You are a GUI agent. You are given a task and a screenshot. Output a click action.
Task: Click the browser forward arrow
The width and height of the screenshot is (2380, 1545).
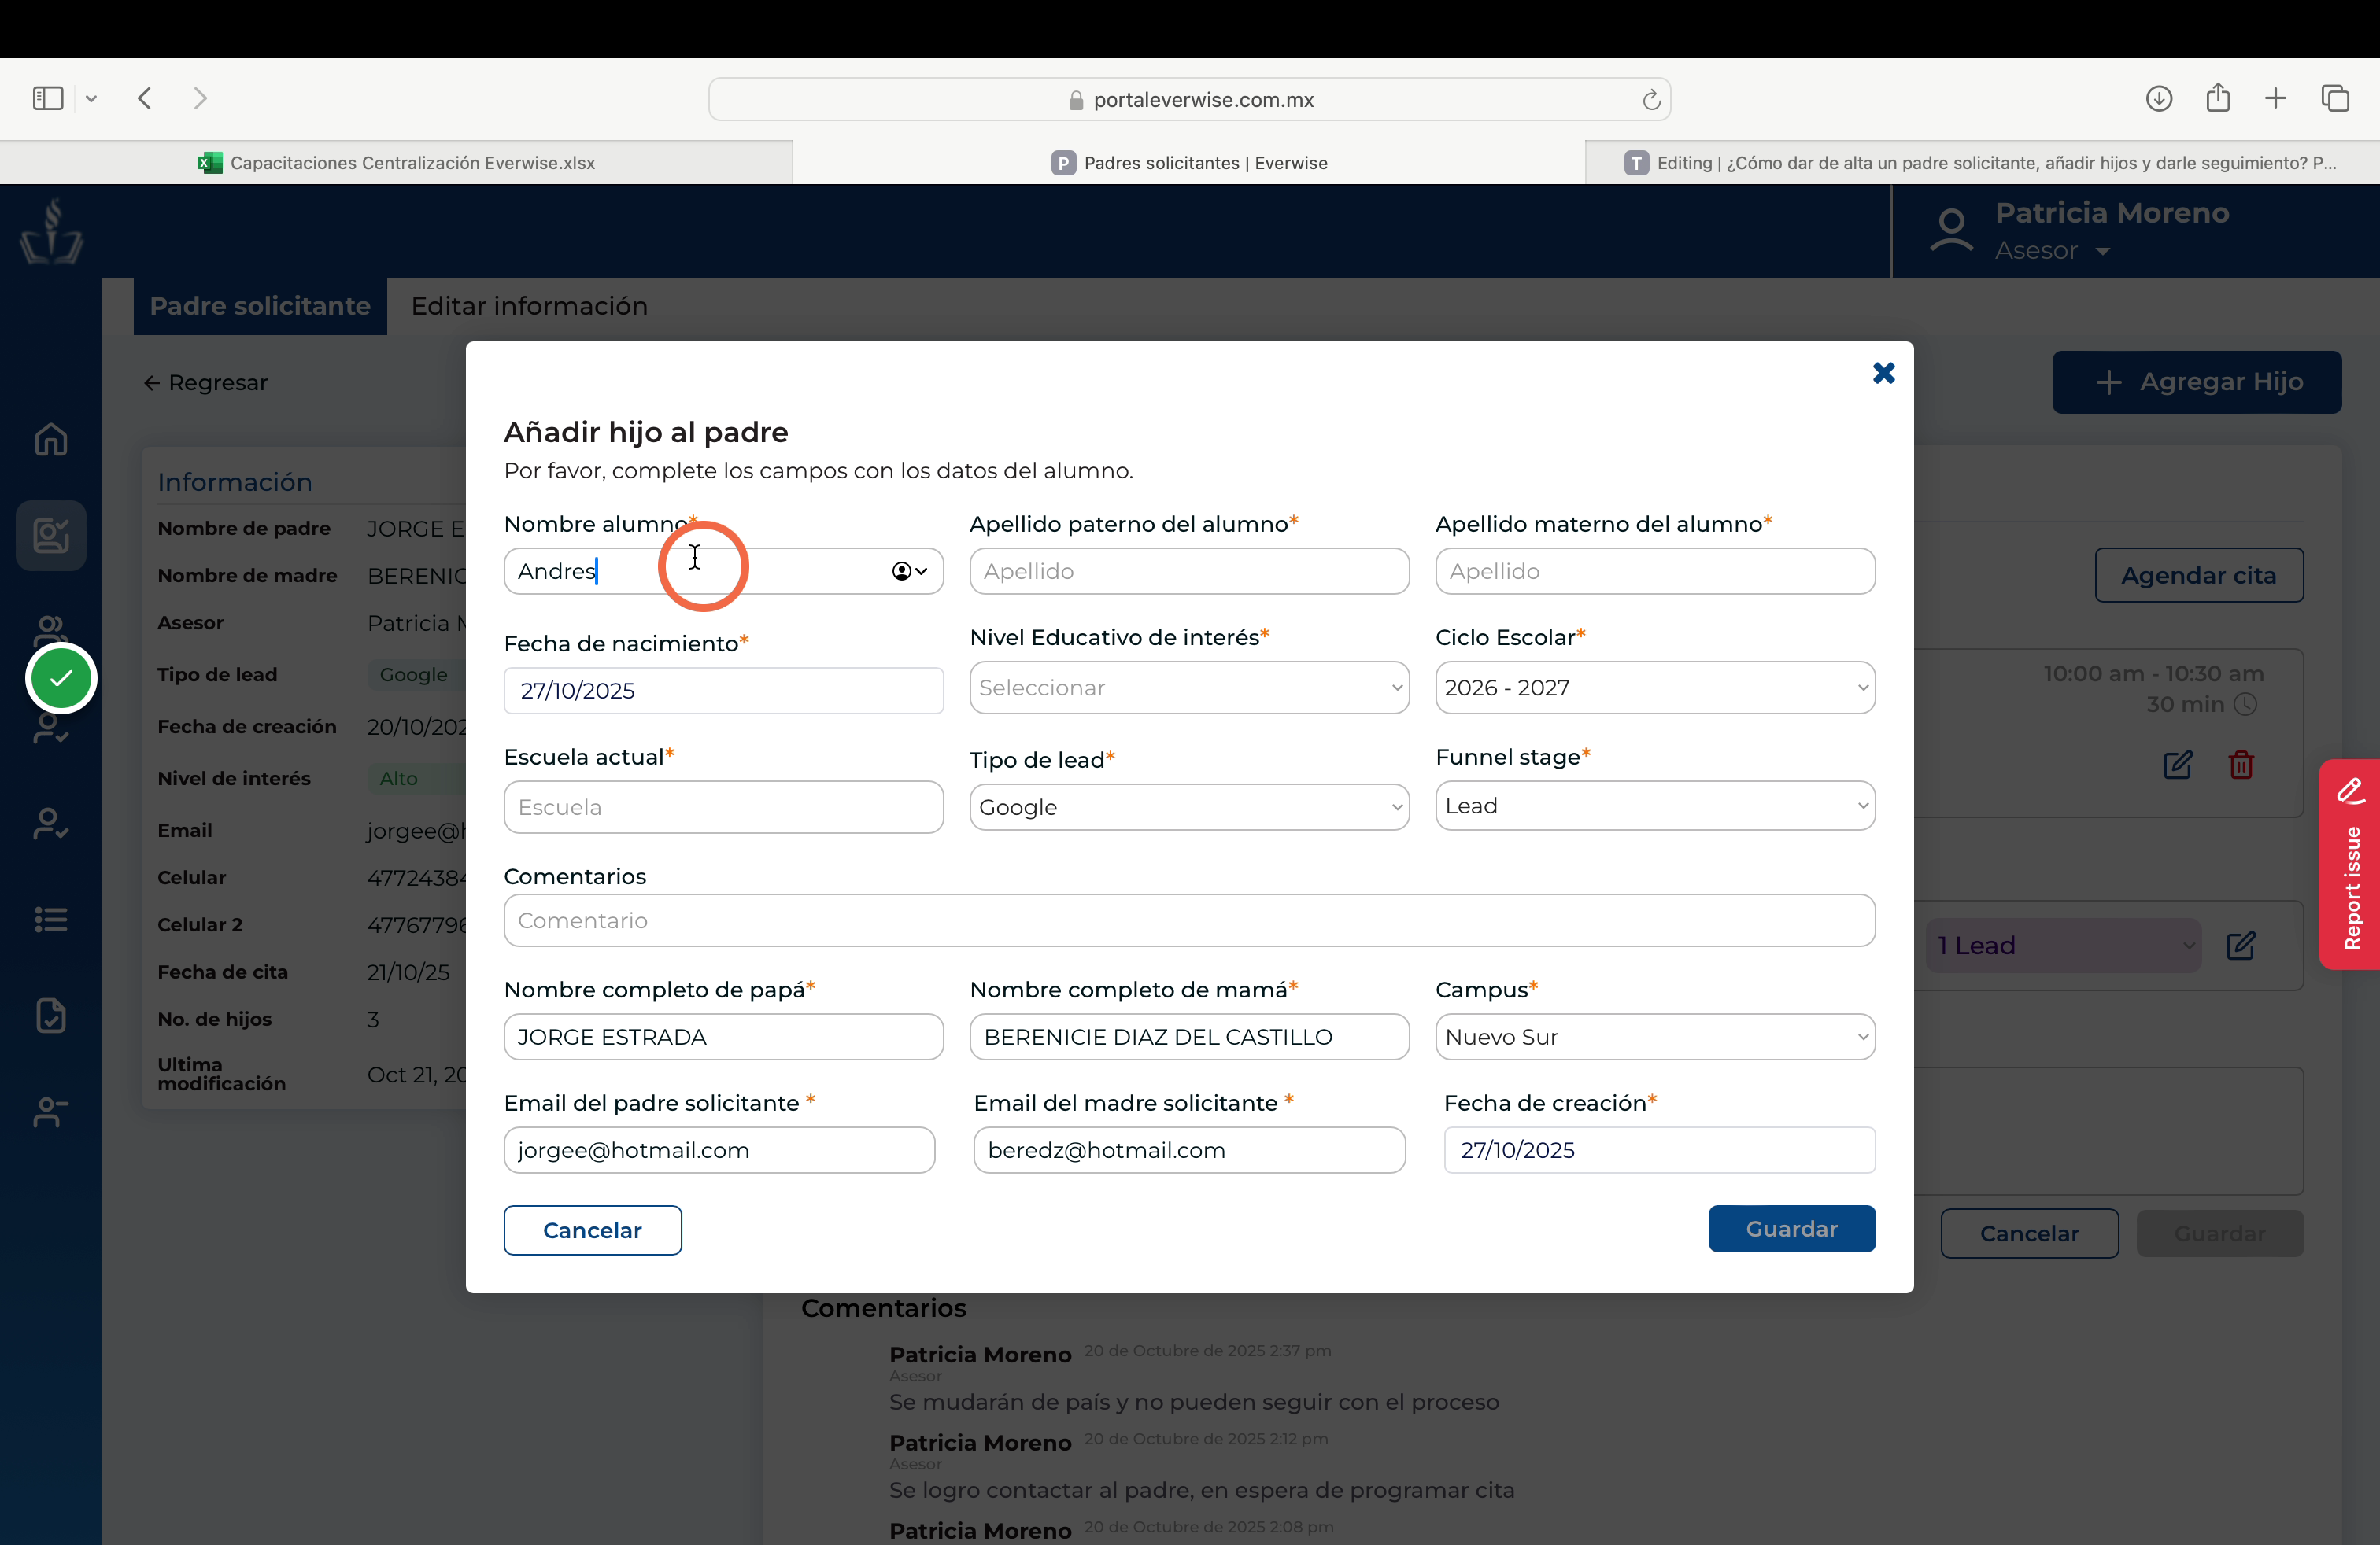[200, 98]
